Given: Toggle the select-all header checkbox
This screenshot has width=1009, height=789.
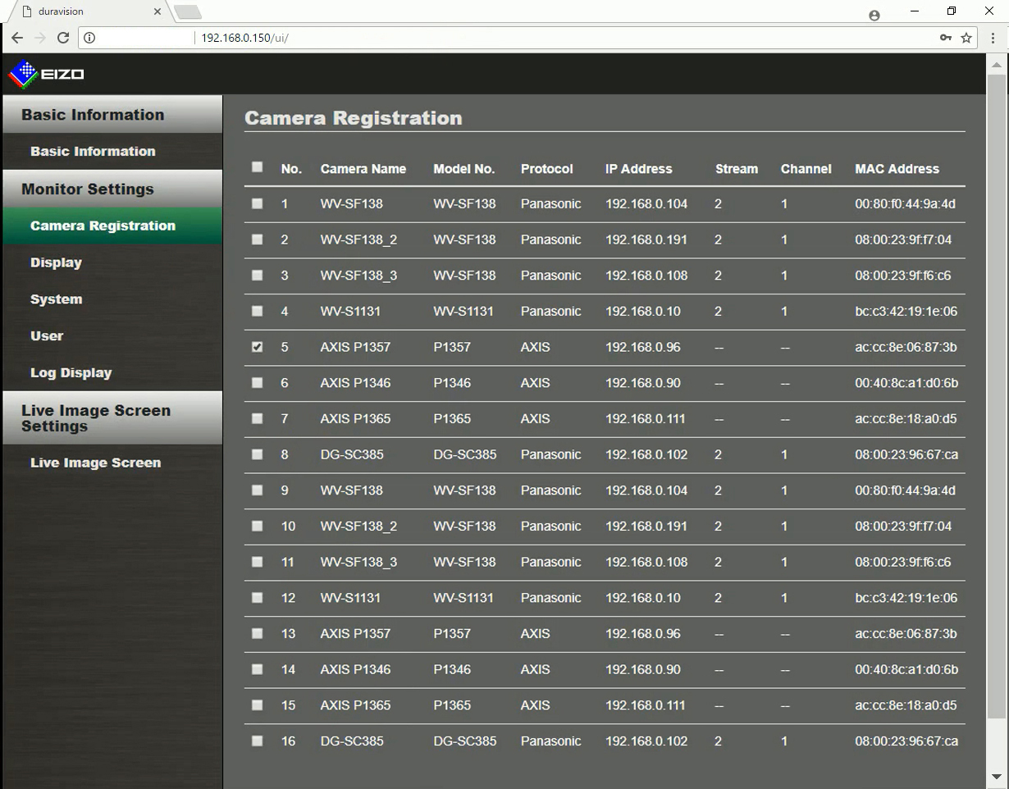Looking at the screenshot, I should [x=258, y=166].
